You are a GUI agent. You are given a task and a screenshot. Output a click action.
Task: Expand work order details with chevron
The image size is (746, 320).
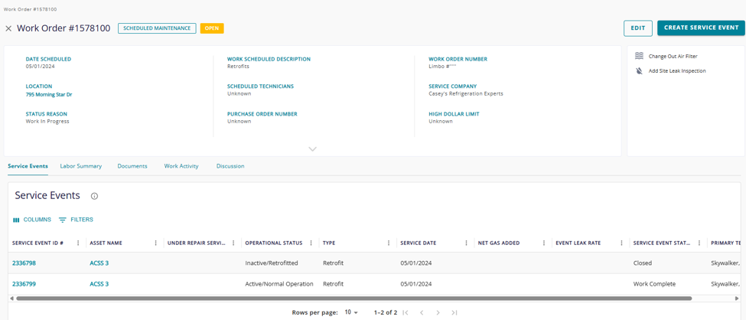coord(313,149)
